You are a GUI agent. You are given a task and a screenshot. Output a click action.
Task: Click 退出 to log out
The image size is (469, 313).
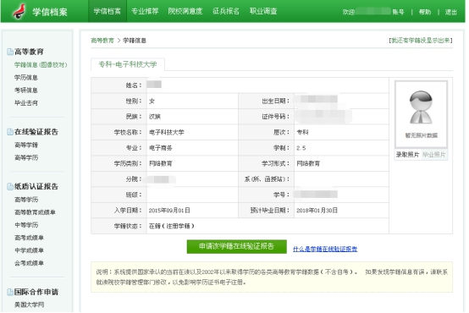pyautogui.click(x=450, y=12)
